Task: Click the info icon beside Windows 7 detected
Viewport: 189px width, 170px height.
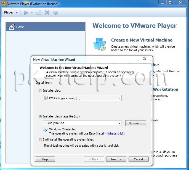Action: pos(45,129)
